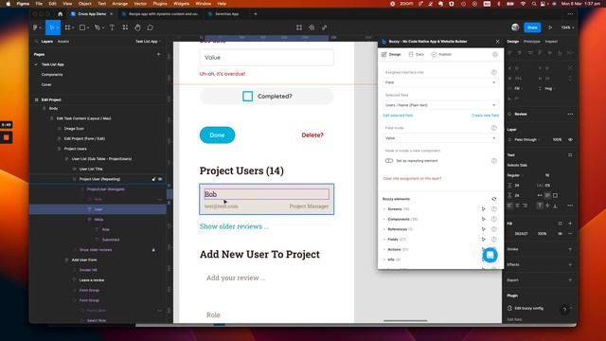Open the zoom level dropdown
This screenshot has width=606, height=341.
567,27
